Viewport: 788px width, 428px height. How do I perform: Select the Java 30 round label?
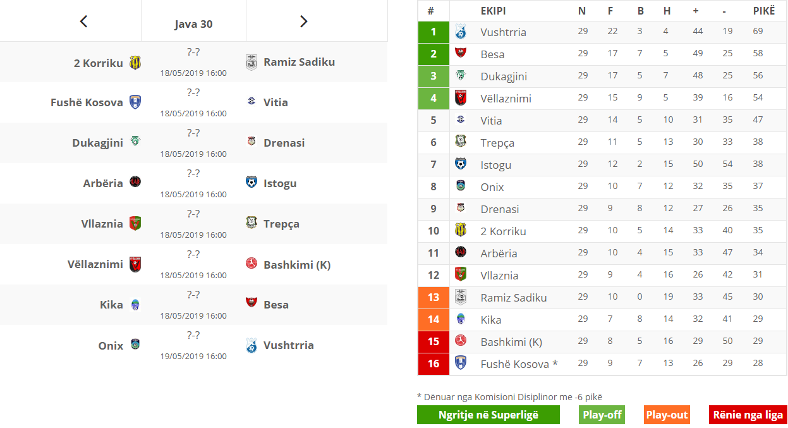click(x=193, y=24)
